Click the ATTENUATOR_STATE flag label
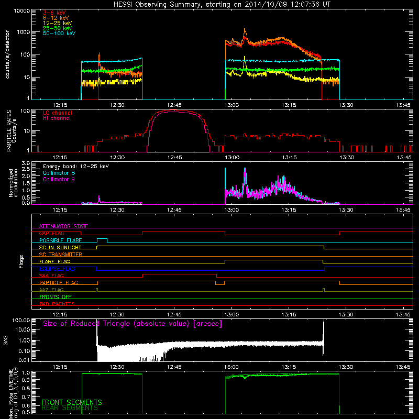Viewport: 419px width, 419px height. point(63,226)
